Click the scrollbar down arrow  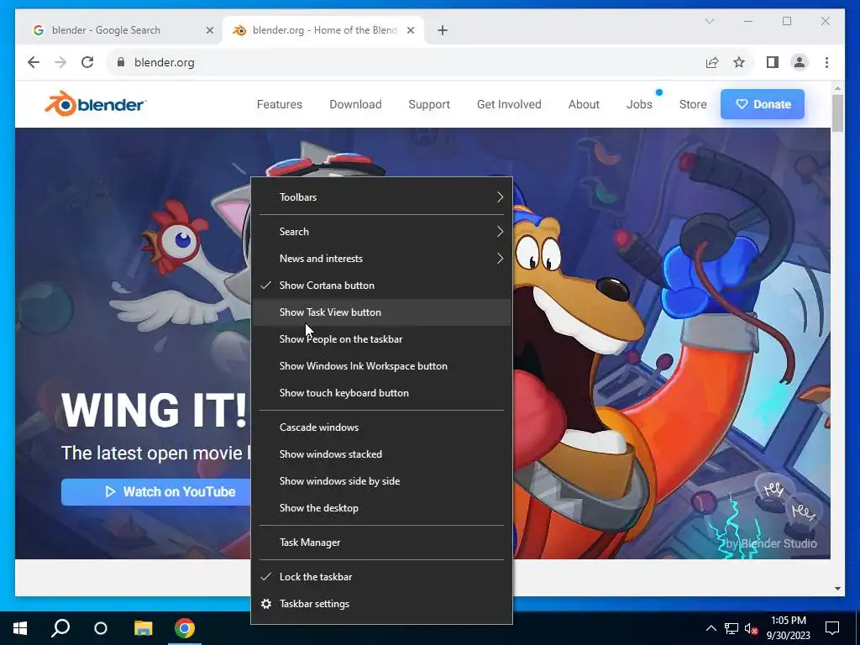[837, 589]
